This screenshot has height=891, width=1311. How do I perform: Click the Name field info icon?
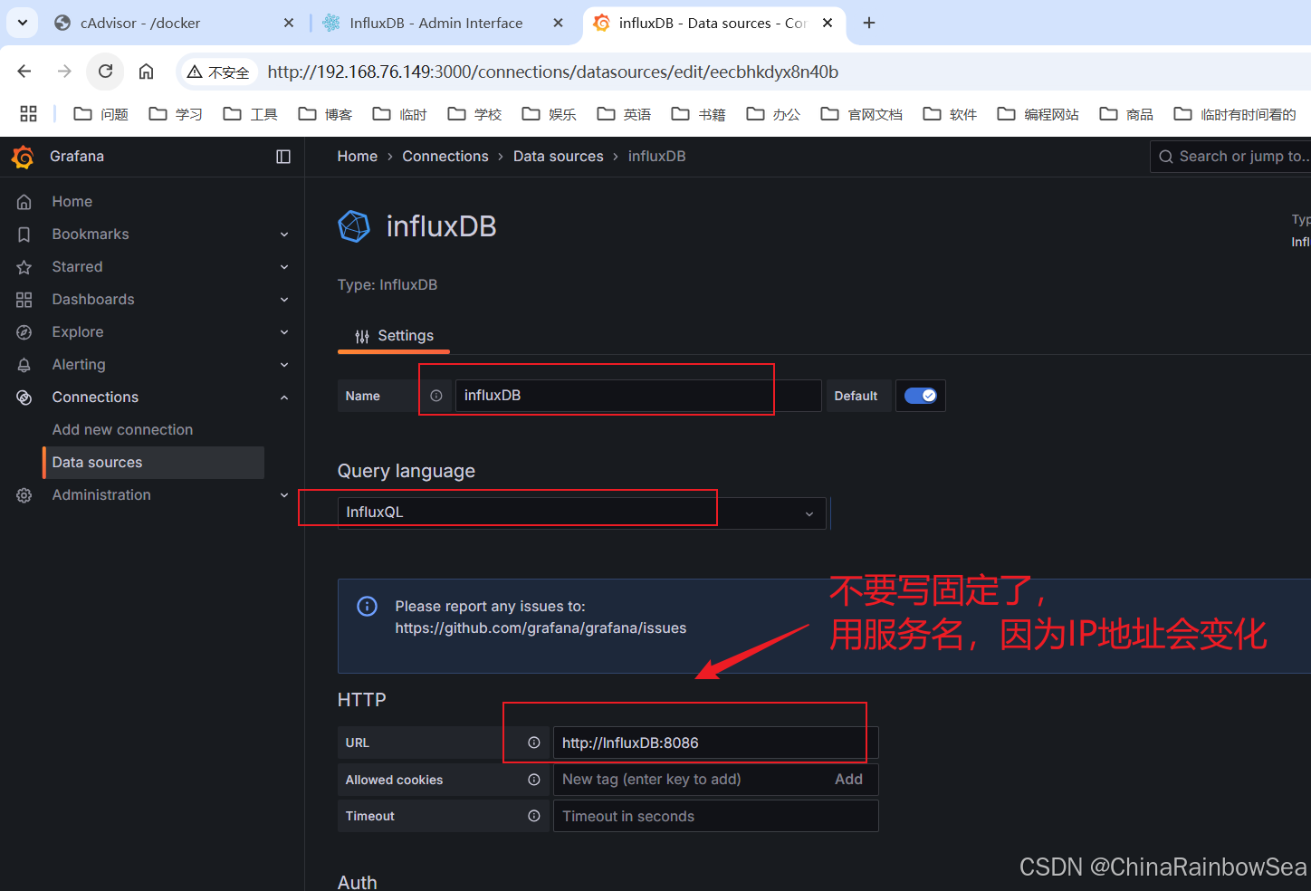click(436, 396)
